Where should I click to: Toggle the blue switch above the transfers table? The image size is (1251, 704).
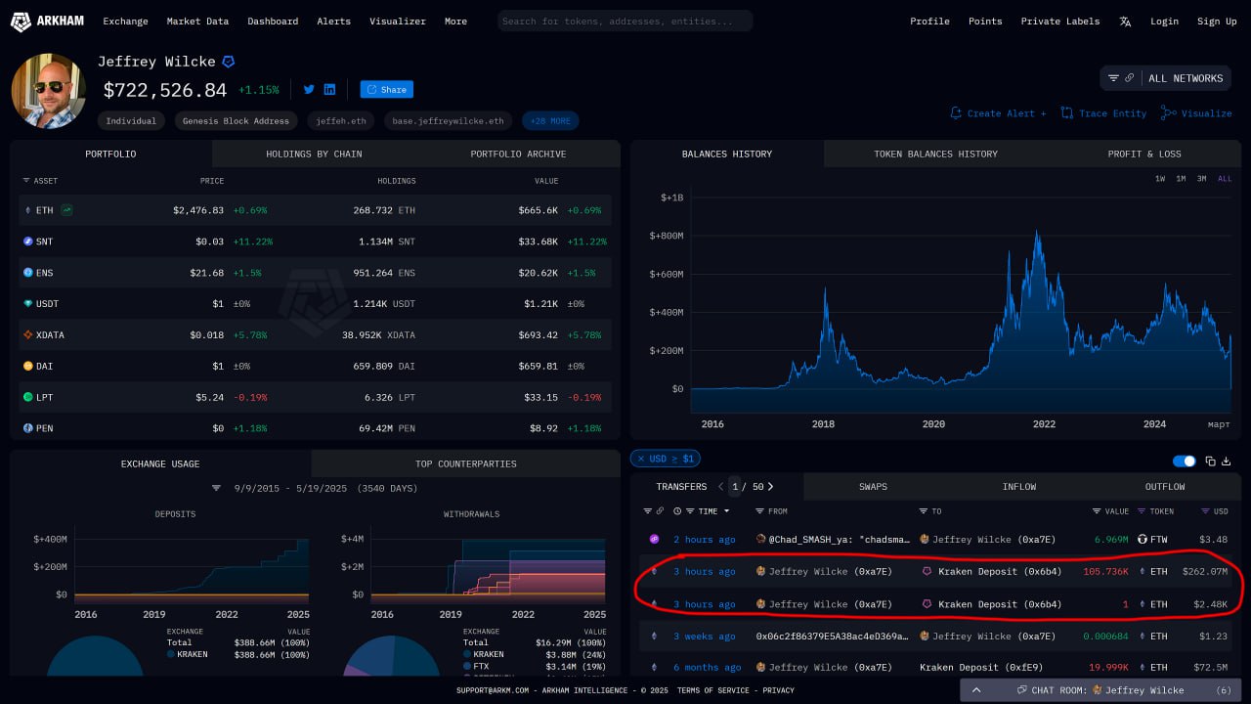pyautogui.click(x=1184, y=461)
